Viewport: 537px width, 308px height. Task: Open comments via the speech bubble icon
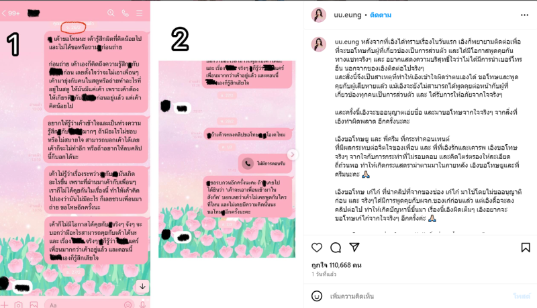coord(336,248)
